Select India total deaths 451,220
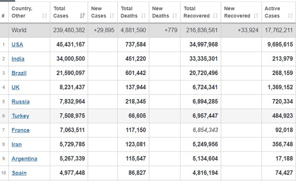Viewport: 296px width, 181px height. pos(136,59)
